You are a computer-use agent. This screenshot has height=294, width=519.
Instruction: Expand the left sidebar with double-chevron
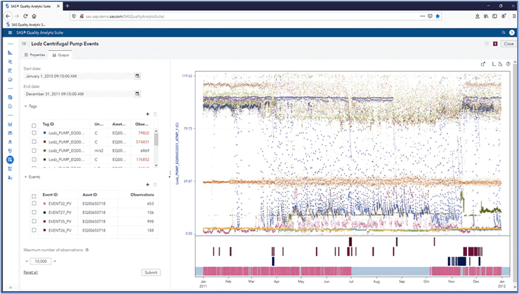(x=10, y=287)
